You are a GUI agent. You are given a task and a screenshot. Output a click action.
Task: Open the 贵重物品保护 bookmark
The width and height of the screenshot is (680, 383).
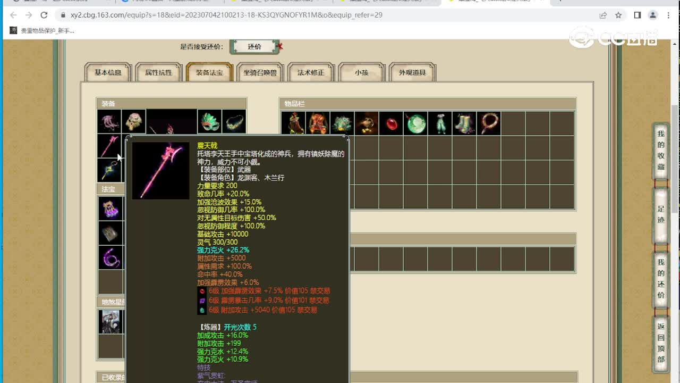(42, 31)
